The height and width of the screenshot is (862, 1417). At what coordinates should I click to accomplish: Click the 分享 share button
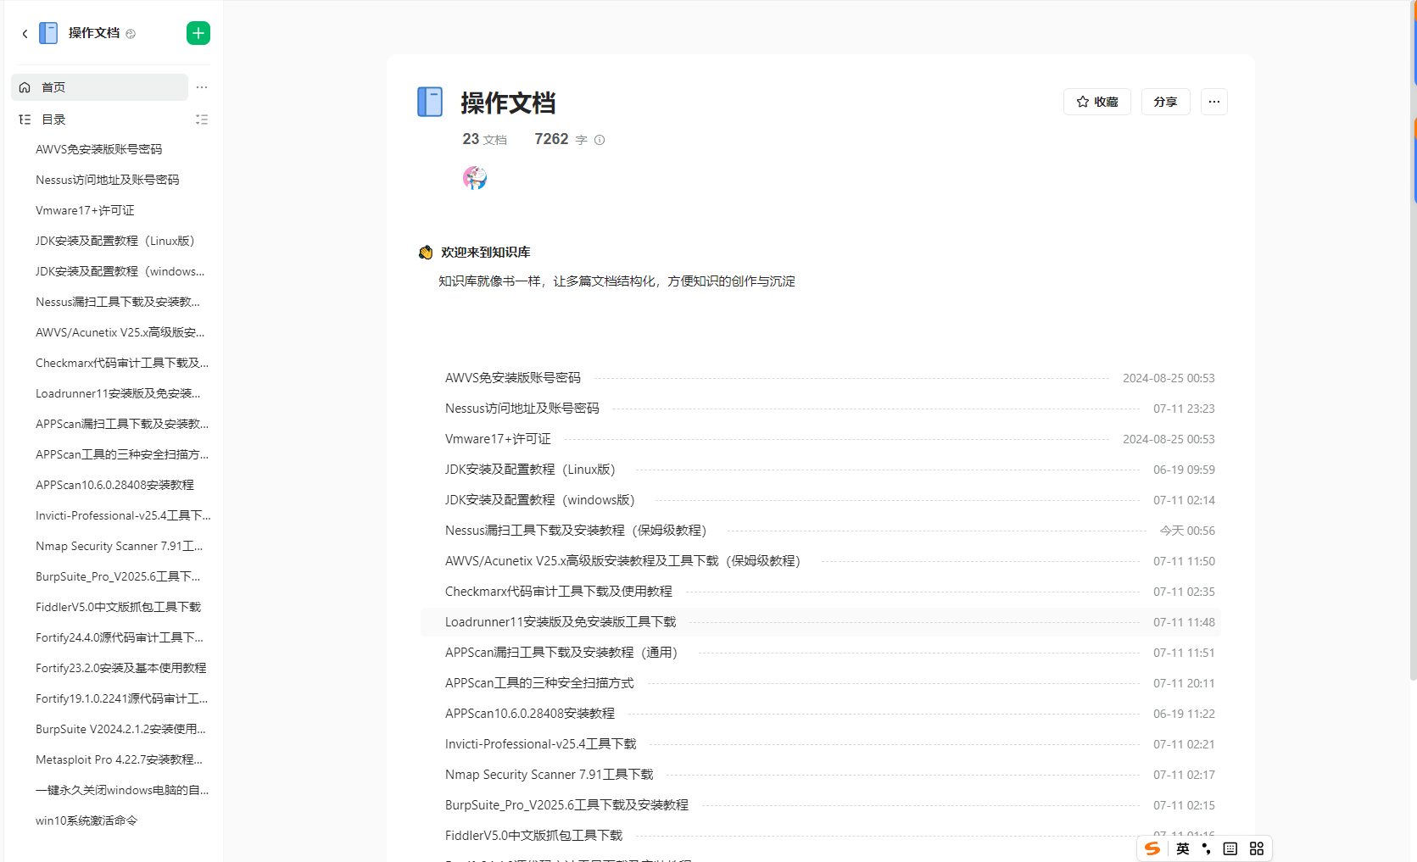(x=1166, y=102)
